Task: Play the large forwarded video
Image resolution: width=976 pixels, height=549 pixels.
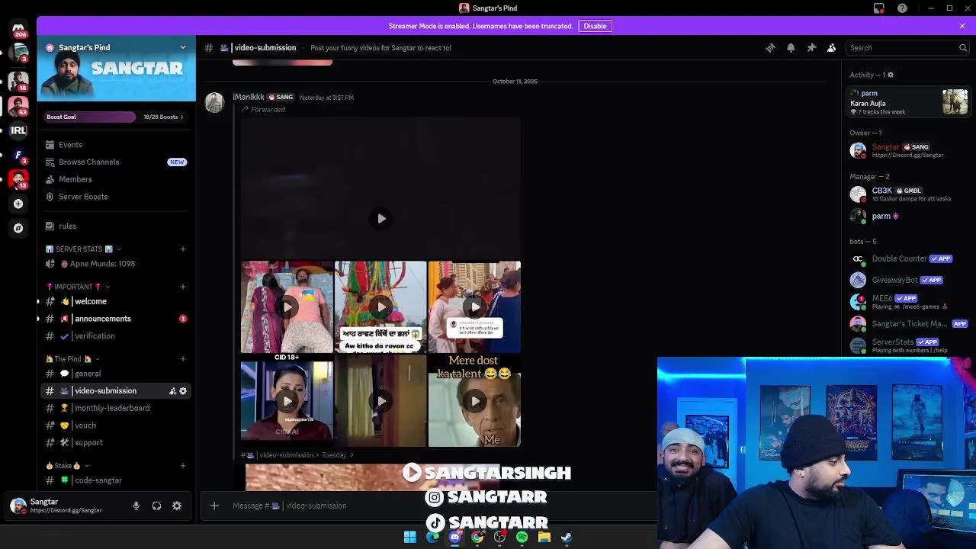Action: pos(381,219)
